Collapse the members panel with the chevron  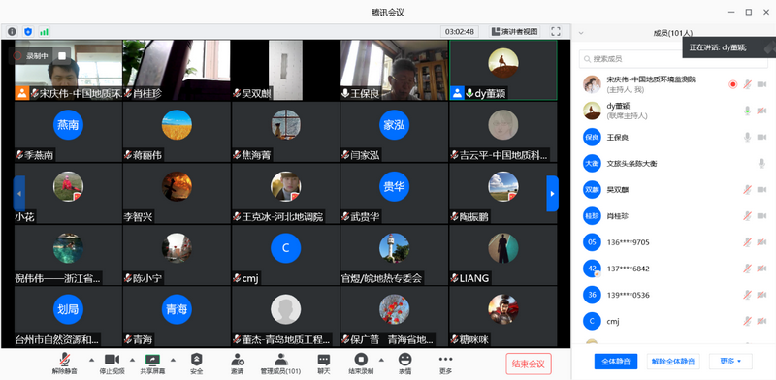click(x=581, y=33)
